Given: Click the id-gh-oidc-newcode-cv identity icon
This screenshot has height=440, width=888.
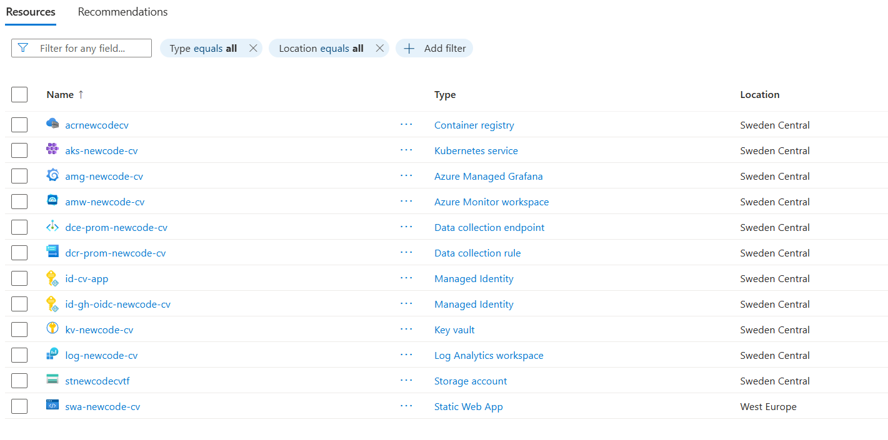Looking at the screenshot, I should click(52, 304).
